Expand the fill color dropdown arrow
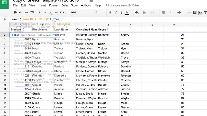The image size is (207, 116). [141, 13]
